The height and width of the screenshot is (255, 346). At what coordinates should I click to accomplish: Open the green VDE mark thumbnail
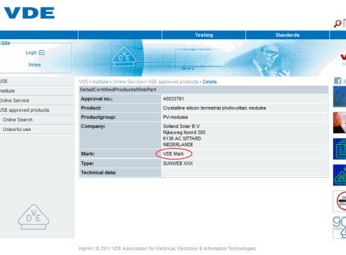[340, 175]
